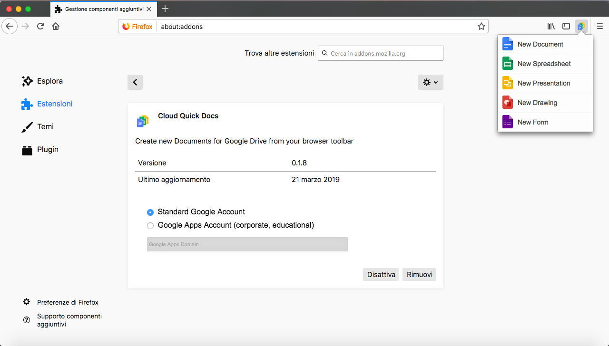Click the Estensioni puzzle icon
The width and height of the screenshot is (609, 346).
27,104
